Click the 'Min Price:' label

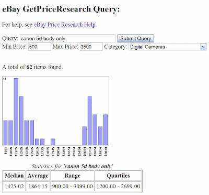click(15, 47)
